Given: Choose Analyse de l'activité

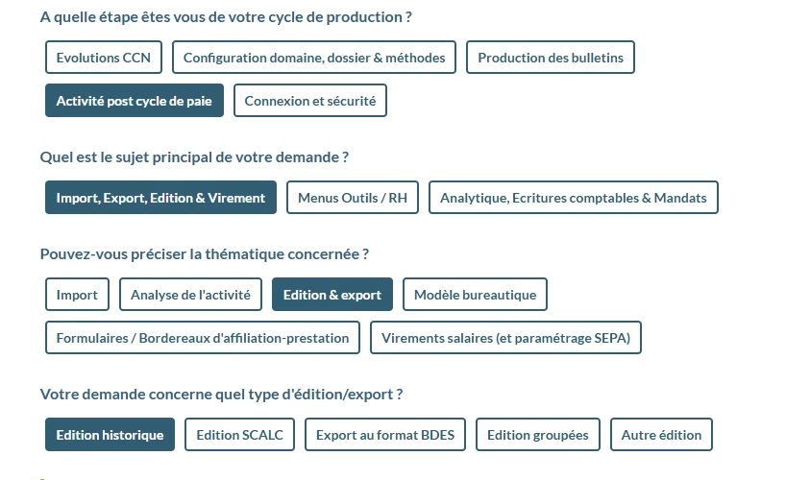Looking at the screenshot, I should coord(190,295).
